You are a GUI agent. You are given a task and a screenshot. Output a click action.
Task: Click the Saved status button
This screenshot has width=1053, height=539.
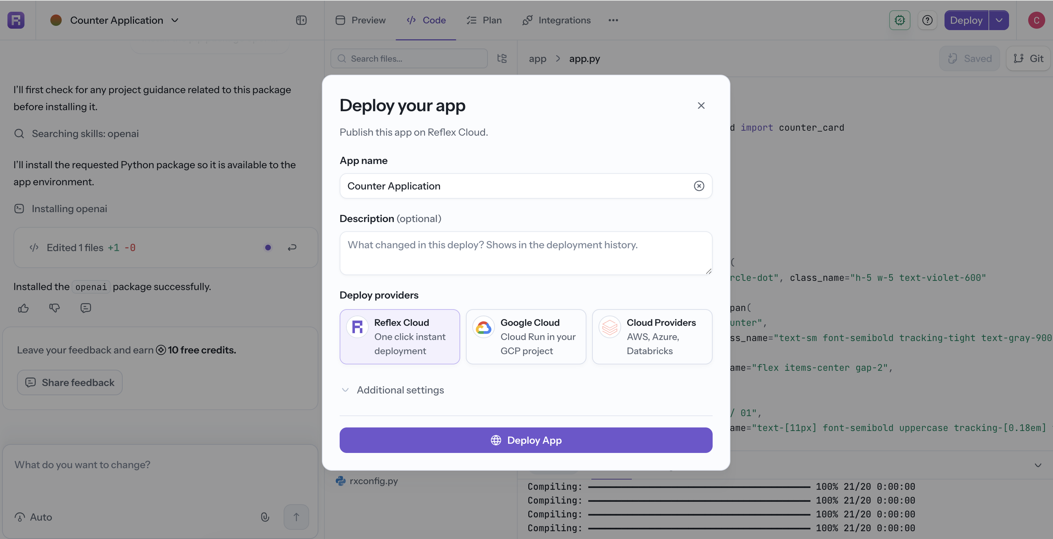click(x=970, y=58)
